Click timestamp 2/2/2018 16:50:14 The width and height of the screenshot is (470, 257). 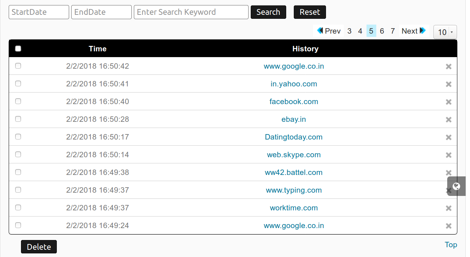(98, 155)
